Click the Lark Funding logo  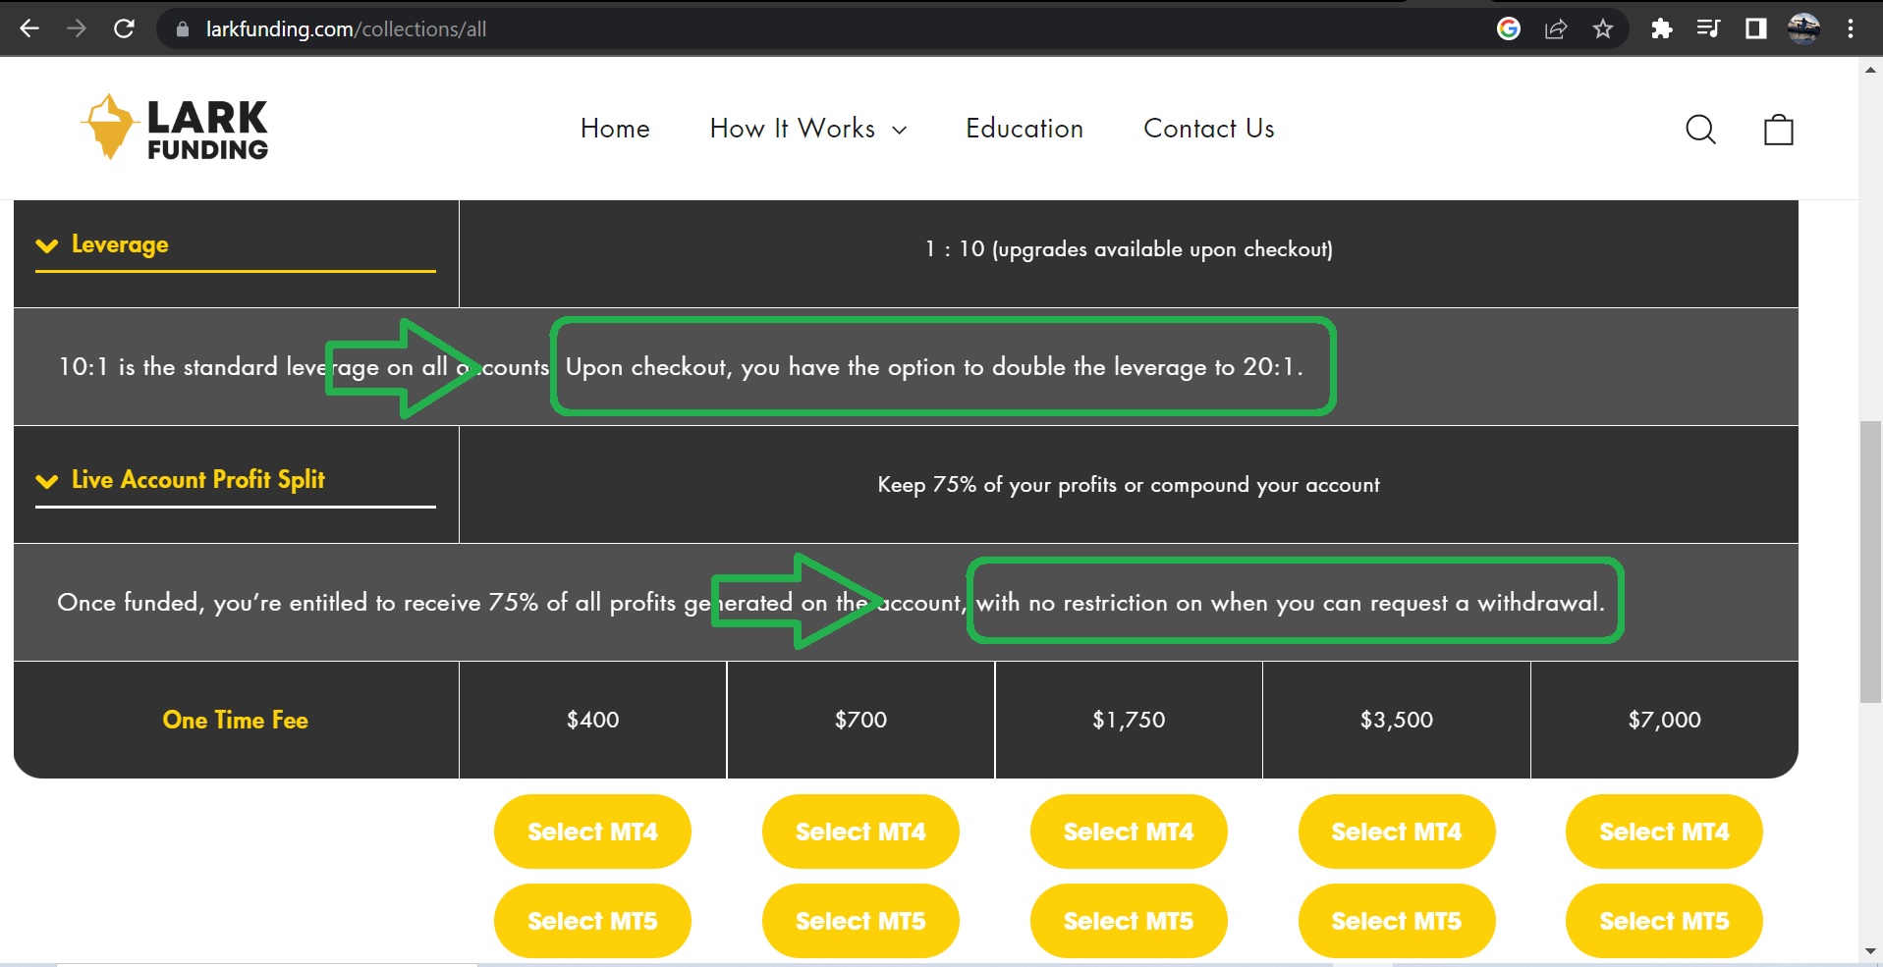click(175, 128)
